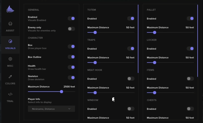Screen dimensions: 203x123
Task: Toggle the Box Outline switch
Action: (x=71, y=57)
